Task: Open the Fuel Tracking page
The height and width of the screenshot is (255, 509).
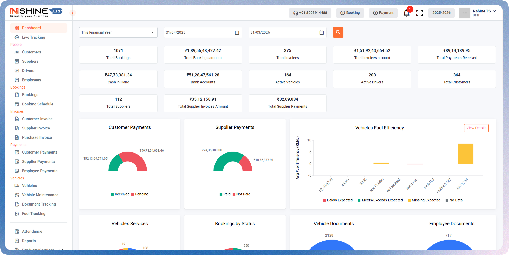Action: pos(33,213)
